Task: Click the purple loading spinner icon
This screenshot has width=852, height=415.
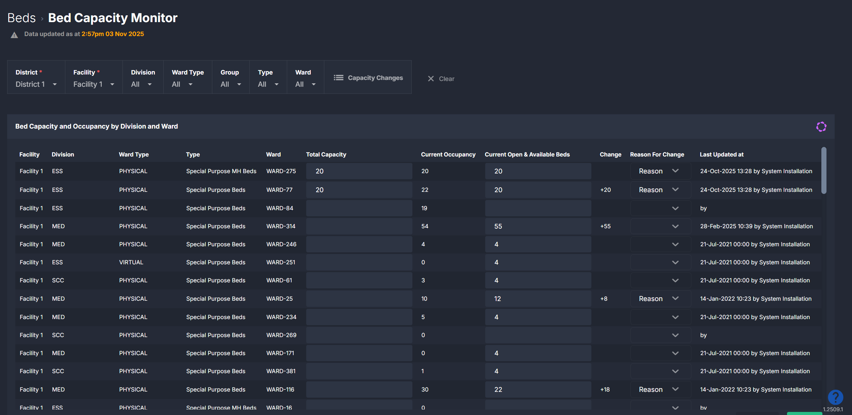Action: coord(821,127)
